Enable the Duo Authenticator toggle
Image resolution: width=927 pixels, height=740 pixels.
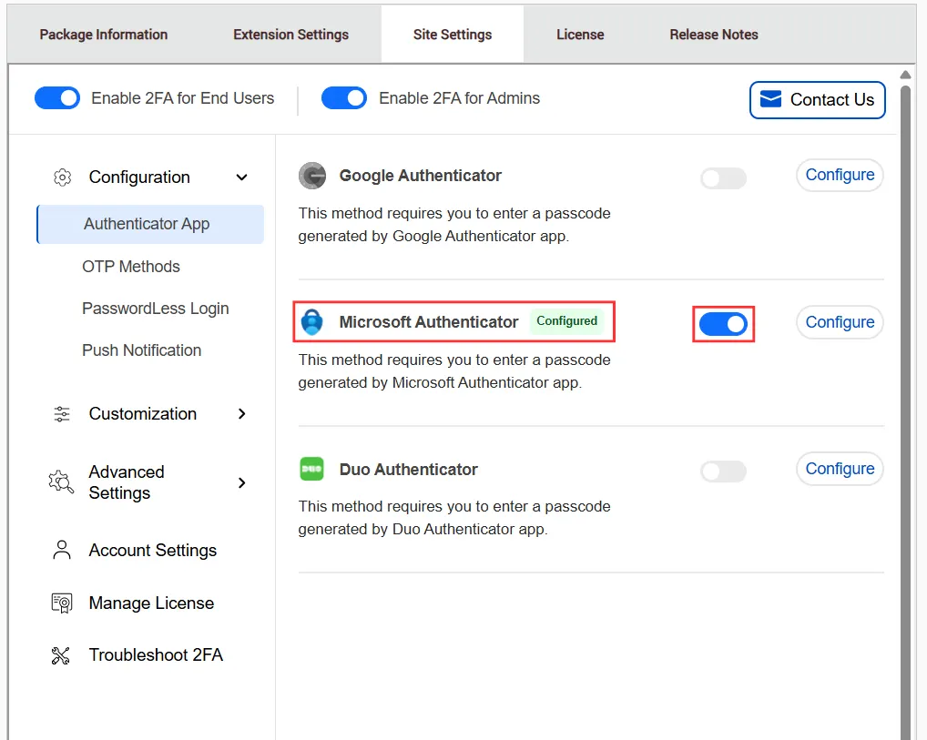point(723,471)
